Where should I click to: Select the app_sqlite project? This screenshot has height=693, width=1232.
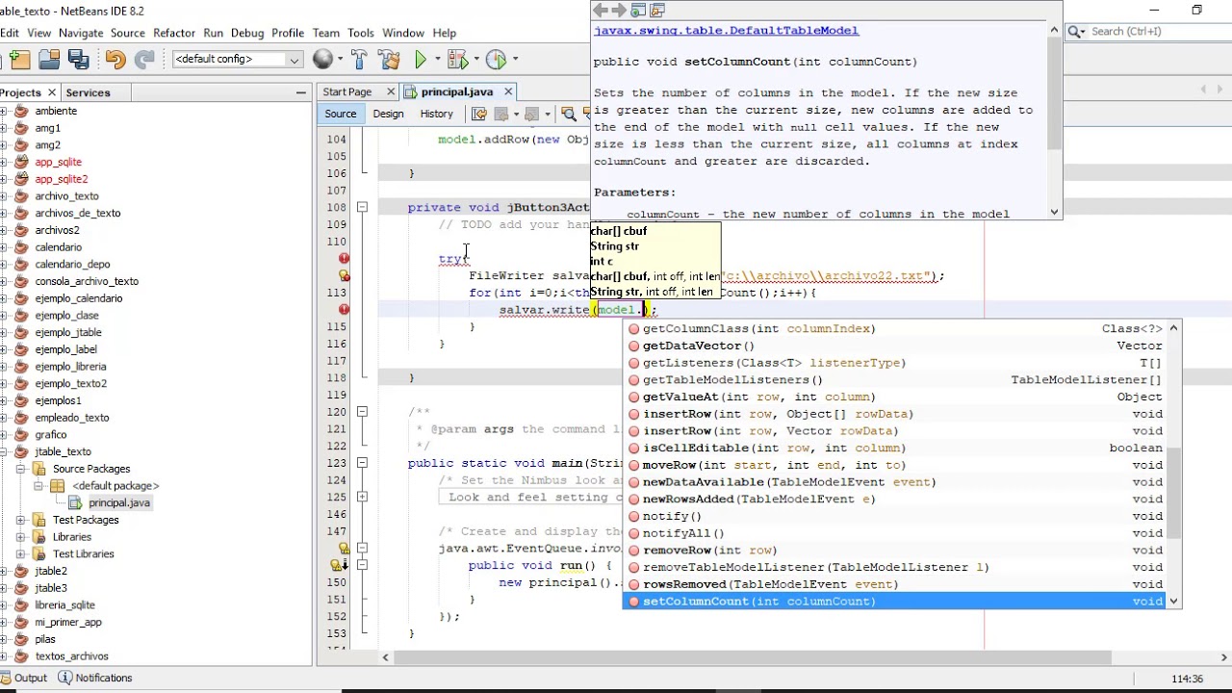point(58,162)
